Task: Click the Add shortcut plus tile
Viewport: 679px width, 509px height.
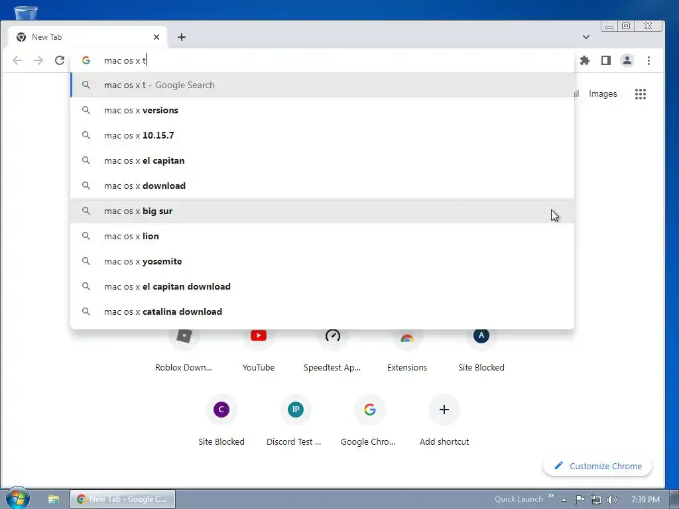Action: [444, 420]
